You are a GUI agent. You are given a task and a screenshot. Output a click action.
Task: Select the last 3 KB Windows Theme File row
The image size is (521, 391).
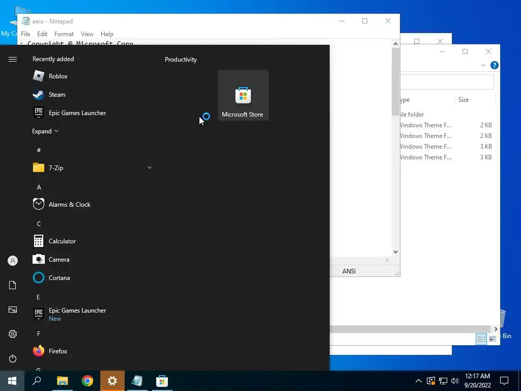[x=447, y=157]
